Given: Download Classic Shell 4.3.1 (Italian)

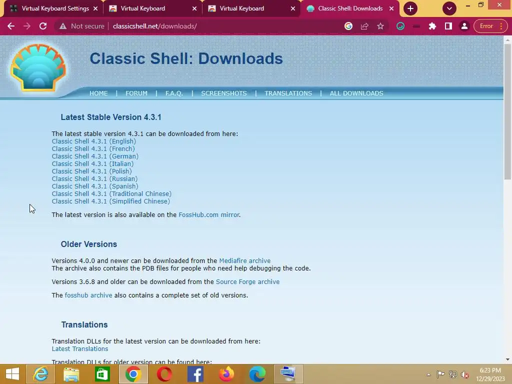Looking at the screenshot, I should tap(92, 164).
